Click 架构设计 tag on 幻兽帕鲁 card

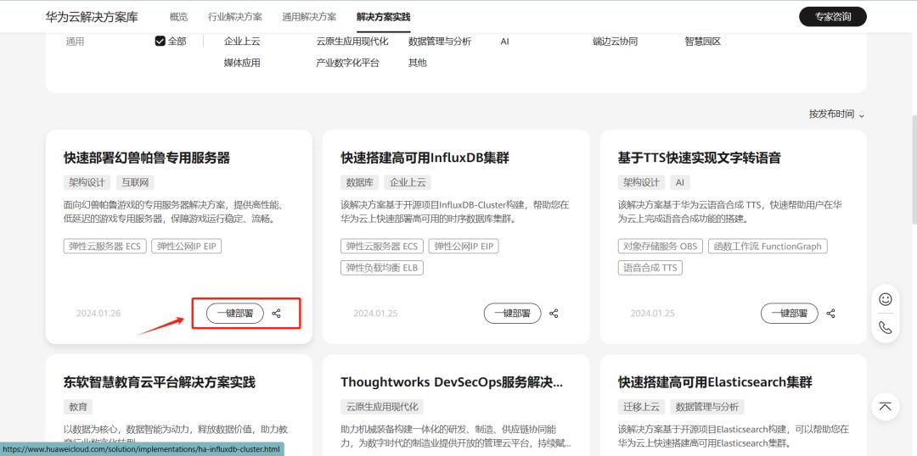pos(87,182)
